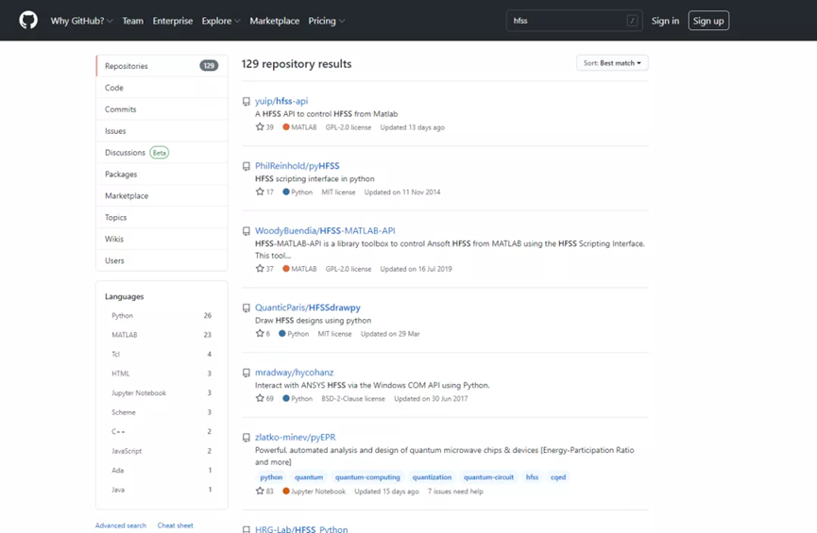Click the quantization topic tag
Screen dimensions: 817x533
coord(432,477)
